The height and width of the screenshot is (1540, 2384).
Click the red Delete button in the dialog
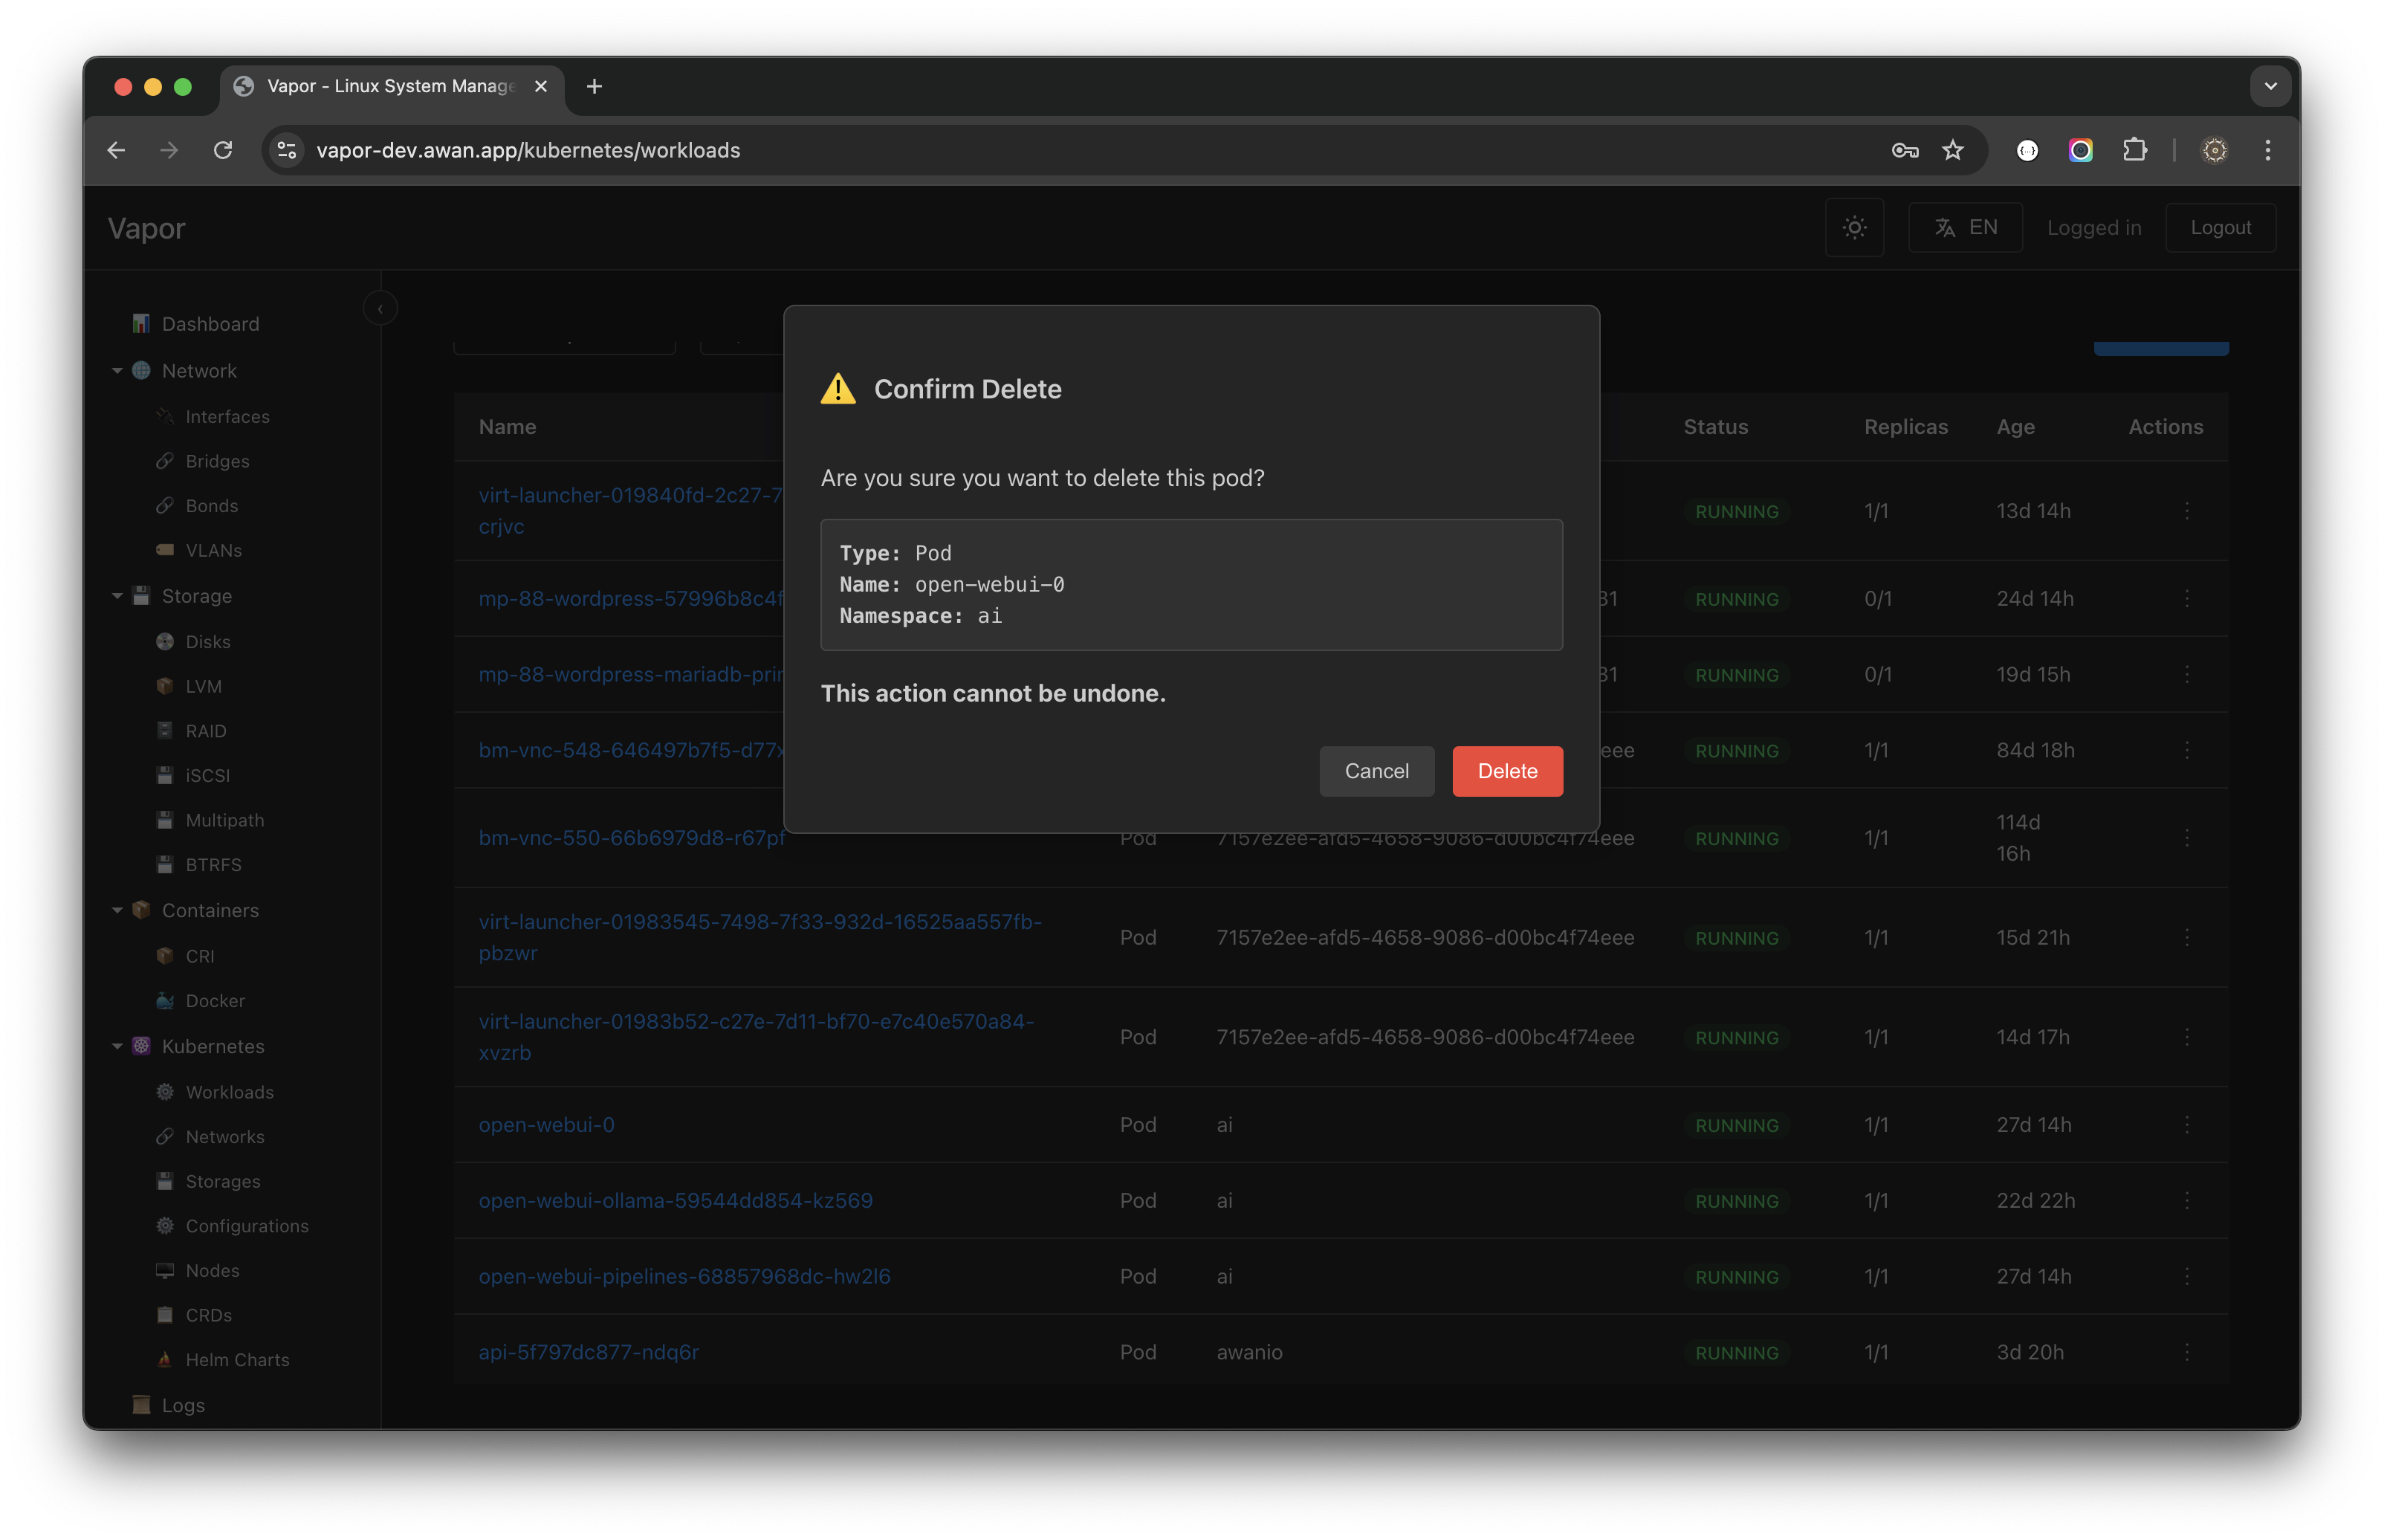pos(1506,771)
